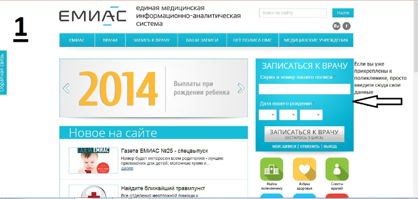Image resolution: width=418 pixels, height=199 pixels.
Task: Open the birth month dropdown
Action: (x=288, y=115)
